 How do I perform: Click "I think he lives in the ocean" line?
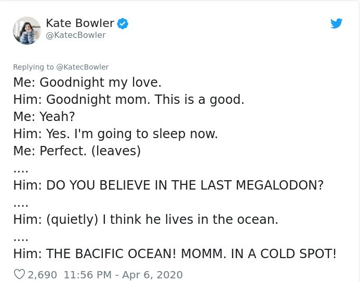pyautogui.click(x=145, y=219)
